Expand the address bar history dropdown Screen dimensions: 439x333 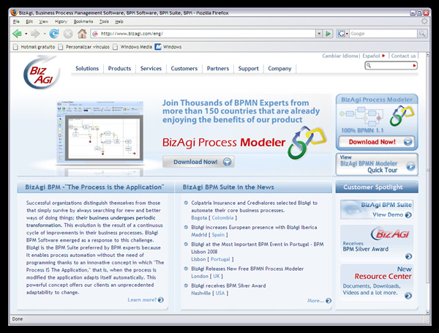318,34
